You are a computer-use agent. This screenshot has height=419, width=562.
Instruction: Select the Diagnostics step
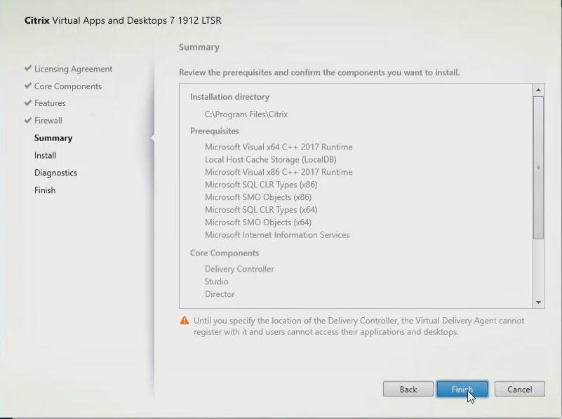pos(55,173)
